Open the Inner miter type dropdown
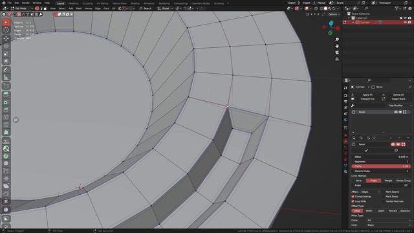Viewport: 414px width, 233px height. click(x=388, y=225)
